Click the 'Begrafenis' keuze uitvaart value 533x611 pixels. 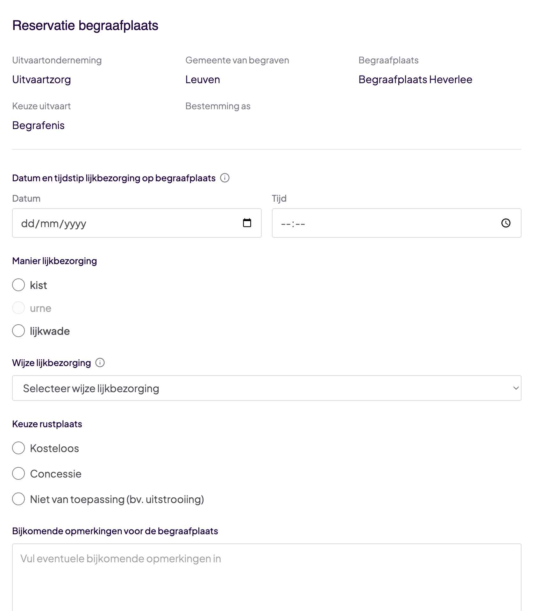pyautogui.click(x=38, y=125)
